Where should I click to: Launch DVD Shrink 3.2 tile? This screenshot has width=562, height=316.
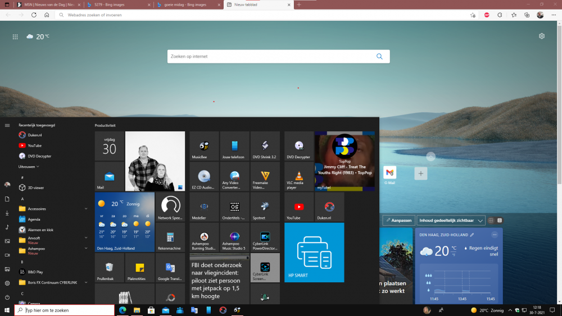coord(265,146)
